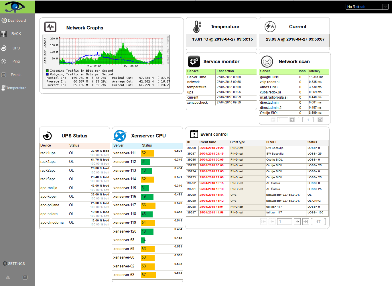The width and height of the screenshot is (392, 286).
Task: Open the Service monitor gears icon
Action: (x=194, y=61)
